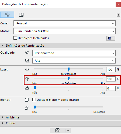The height and width of the screenshot is (134, 121).
Task: Click the CineRender info button
Action: pyautogui.click(x=111, y=38)
